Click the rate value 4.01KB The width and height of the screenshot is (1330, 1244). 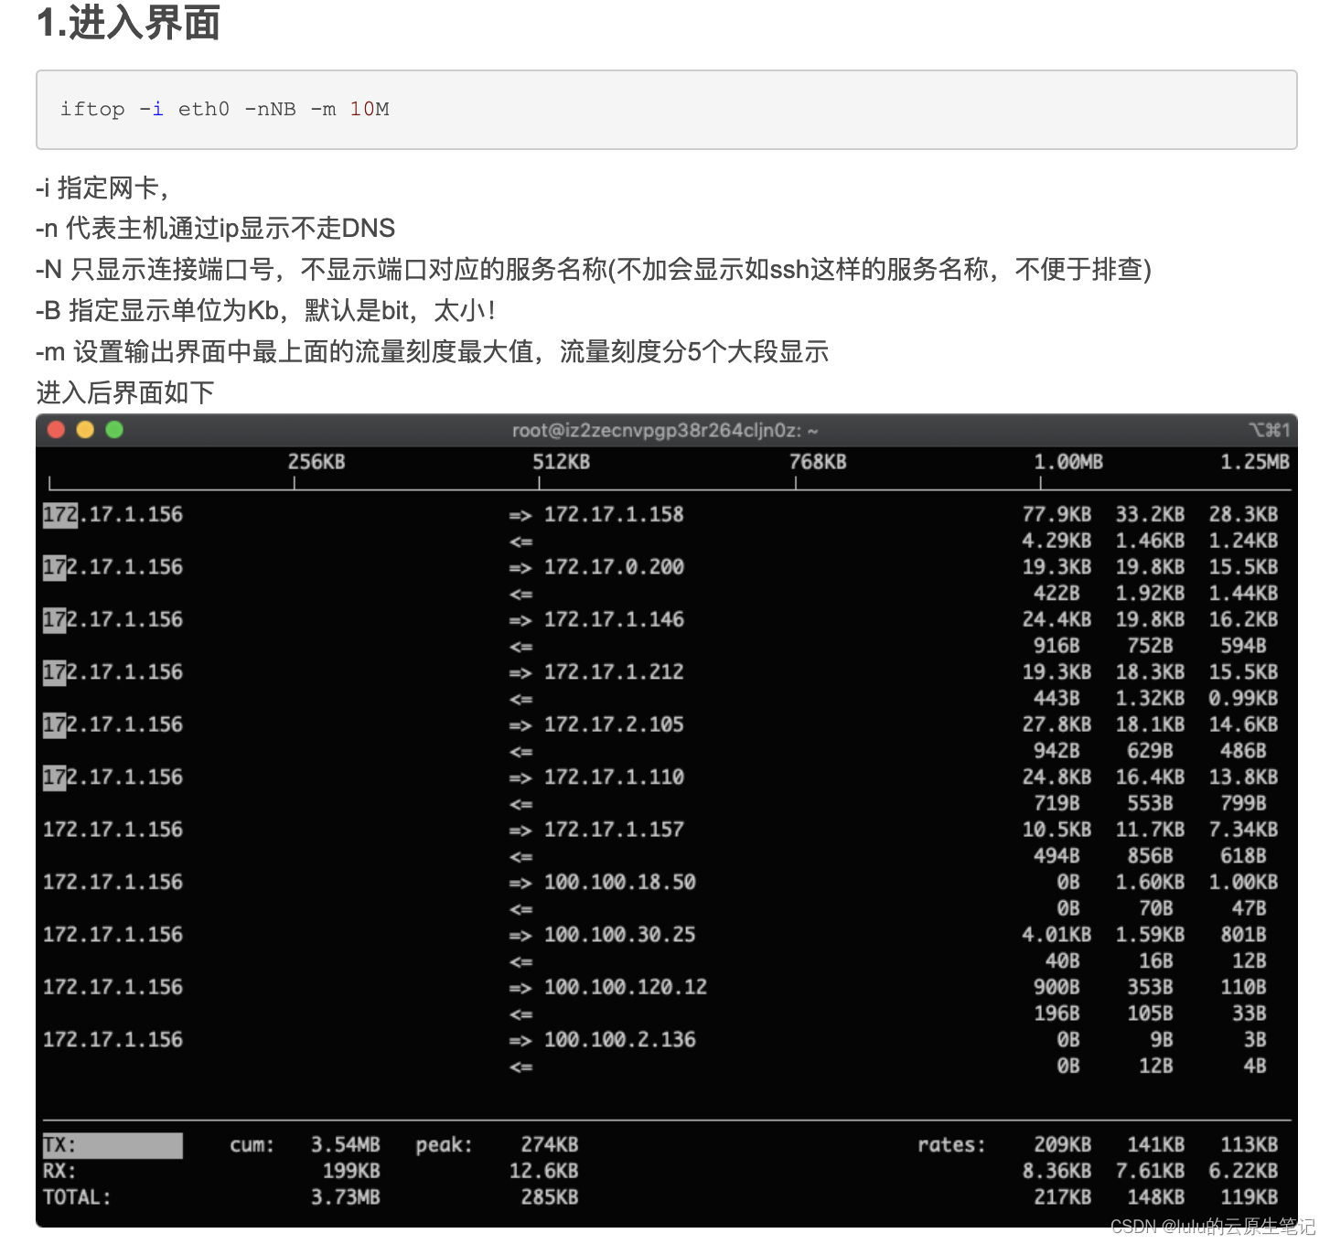coord(1056,935)
